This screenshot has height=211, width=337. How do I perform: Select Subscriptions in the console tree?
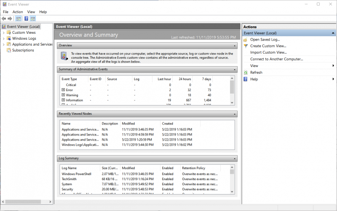click(23, 50)
